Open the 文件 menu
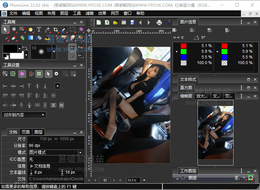The image size is (260, 190). point(13,13)
